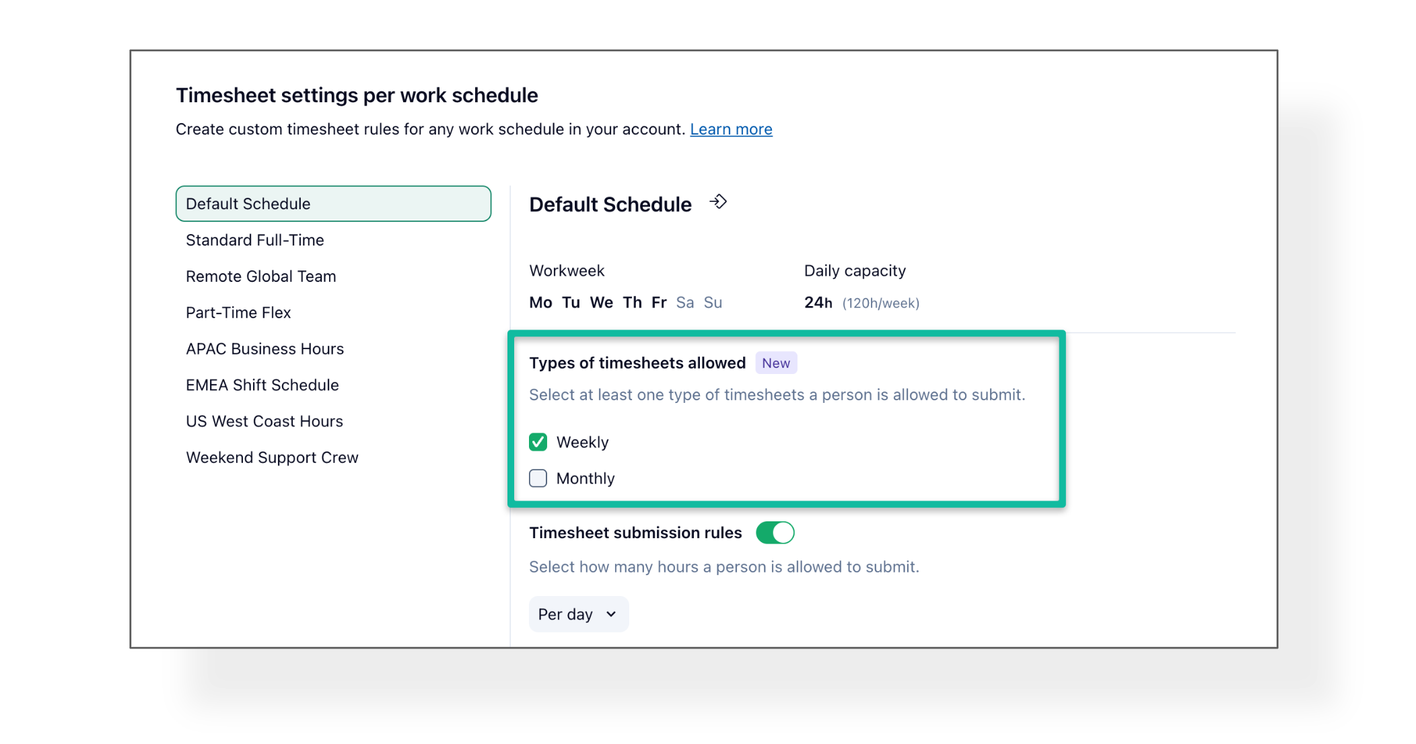The image size is (1416, 744).
Task: Open Part-Time Flex schedule
Action: (238, 313)
